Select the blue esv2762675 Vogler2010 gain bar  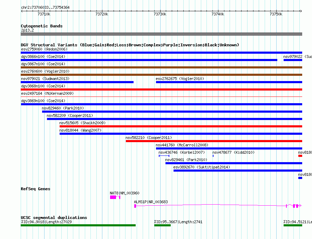229,82
